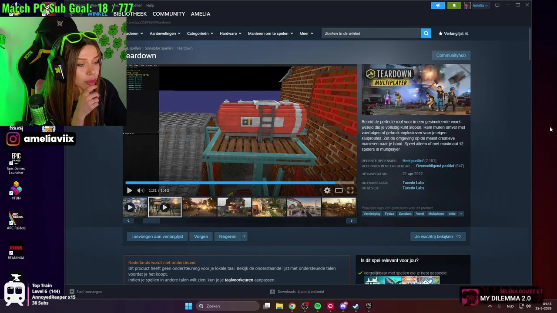Screen dimensions: 557x313
Task: Select first trailer thumbnail in media strip
Action: pyautogui.click(x=135, y=207)
